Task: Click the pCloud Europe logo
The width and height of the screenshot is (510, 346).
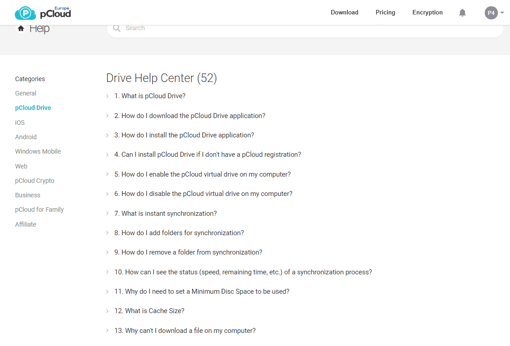Action: click(43, 13)
